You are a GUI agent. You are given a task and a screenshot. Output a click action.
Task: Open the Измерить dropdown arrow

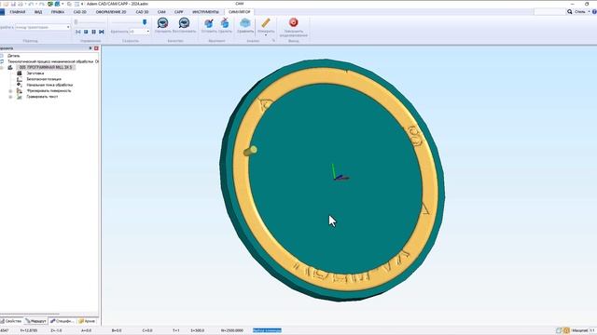tap(266, 35)
